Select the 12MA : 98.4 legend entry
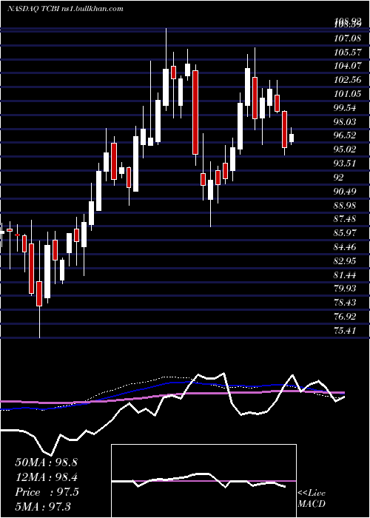 (46, 477)
